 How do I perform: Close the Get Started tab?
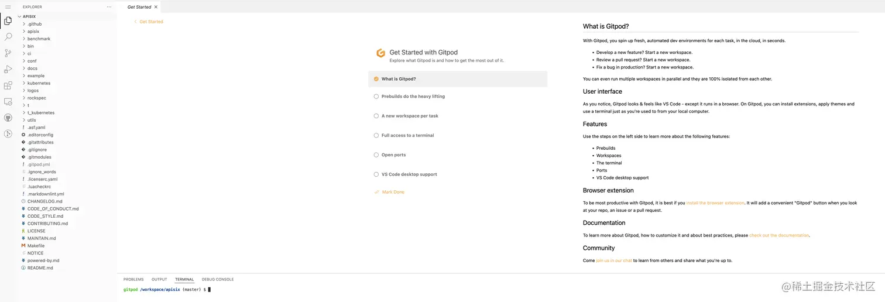(x=156, y=7)
